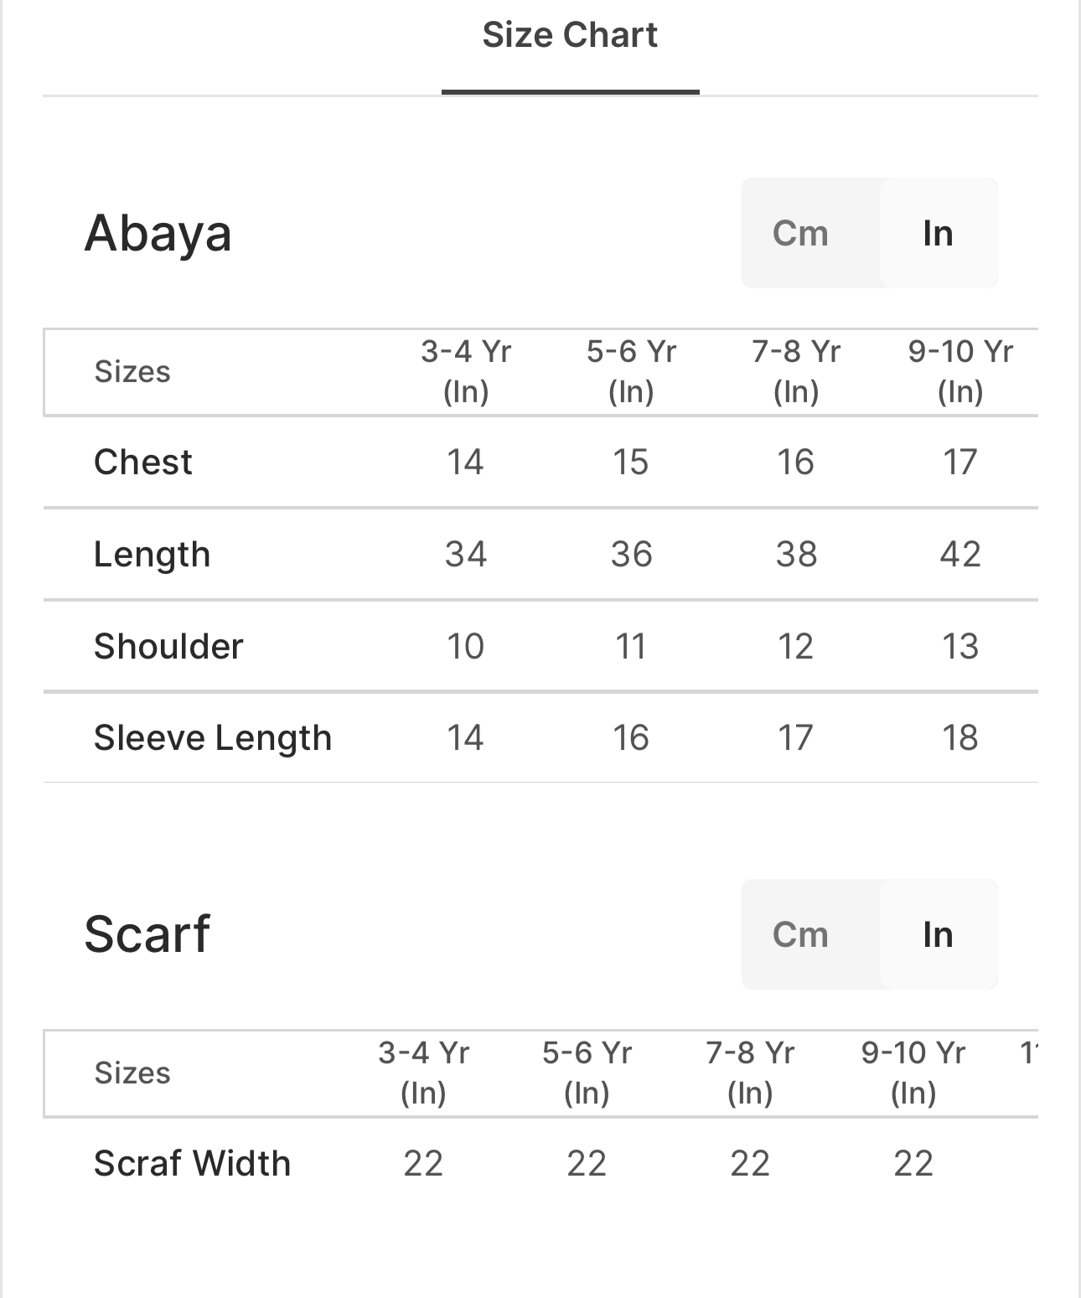The height and width of the screenshot is (1298, 1081).
Task: Select the Size Chart tab
Action: tap(570, 36)
